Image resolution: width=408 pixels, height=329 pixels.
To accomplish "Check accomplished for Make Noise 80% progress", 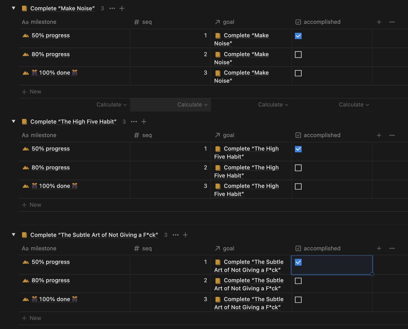I will click(298, 54).
